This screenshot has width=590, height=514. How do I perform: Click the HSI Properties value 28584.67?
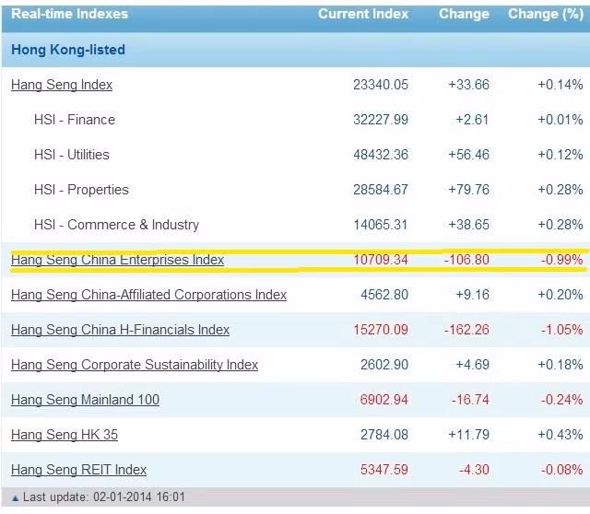point(381,190)
